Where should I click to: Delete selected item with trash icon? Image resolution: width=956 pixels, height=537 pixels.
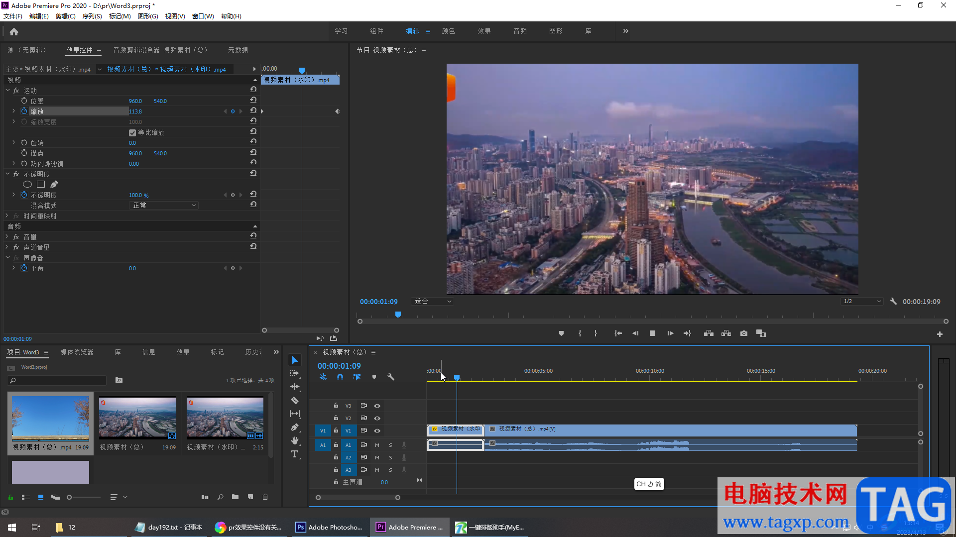coord(265,497)
